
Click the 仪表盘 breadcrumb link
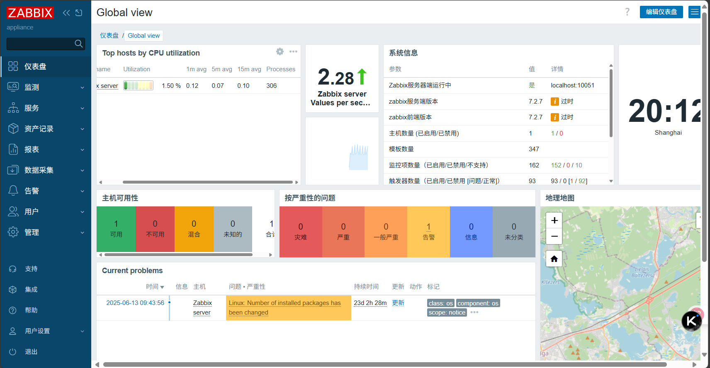coord(109,36)
